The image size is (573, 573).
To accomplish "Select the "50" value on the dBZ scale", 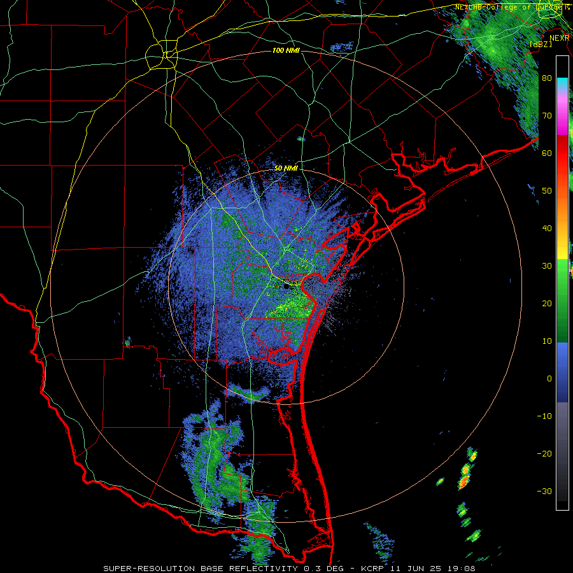I will [x=547, y=191].
